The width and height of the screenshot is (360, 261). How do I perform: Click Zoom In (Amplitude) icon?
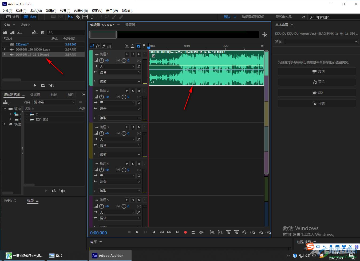212,233
